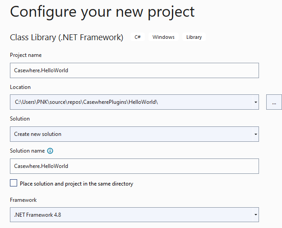Click inside the Solution name text field
This screenshot has height=228, width=282.
click(134, 166)
